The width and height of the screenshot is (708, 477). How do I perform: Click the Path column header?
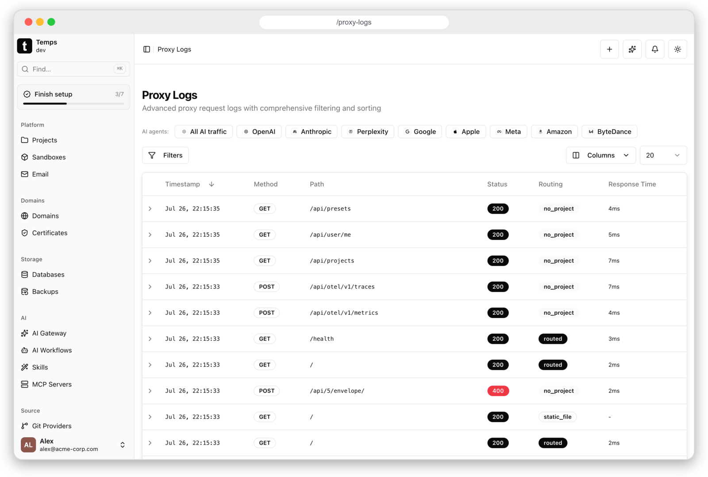tap(317, 184)
